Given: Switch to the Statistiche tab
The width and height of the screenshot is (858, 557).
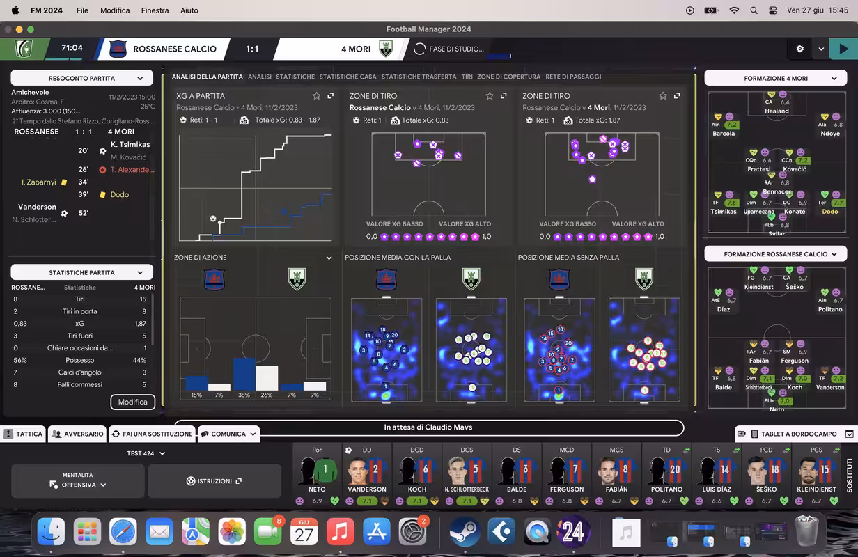Looking at the screenshot, I should [x=295, y=77].
